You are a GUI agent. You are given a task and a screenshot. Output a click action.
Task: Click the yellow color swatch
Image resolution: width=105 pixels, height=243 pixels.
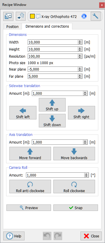(x=32, y=16)
